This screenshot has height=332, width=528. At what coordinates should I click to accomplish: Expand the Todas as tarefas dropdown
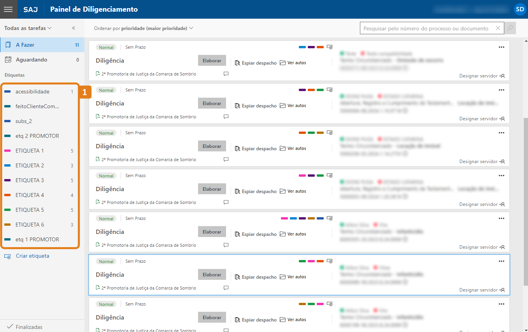pyautogui.click(x=28, y=28)
